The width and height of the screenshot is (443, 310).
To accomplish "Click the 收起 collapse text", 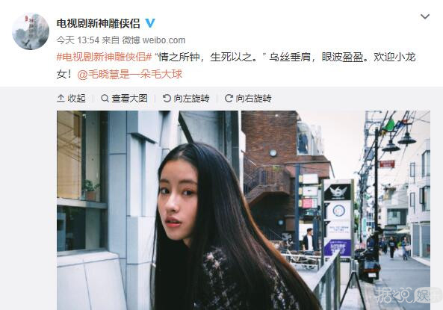I will (76, 99).
